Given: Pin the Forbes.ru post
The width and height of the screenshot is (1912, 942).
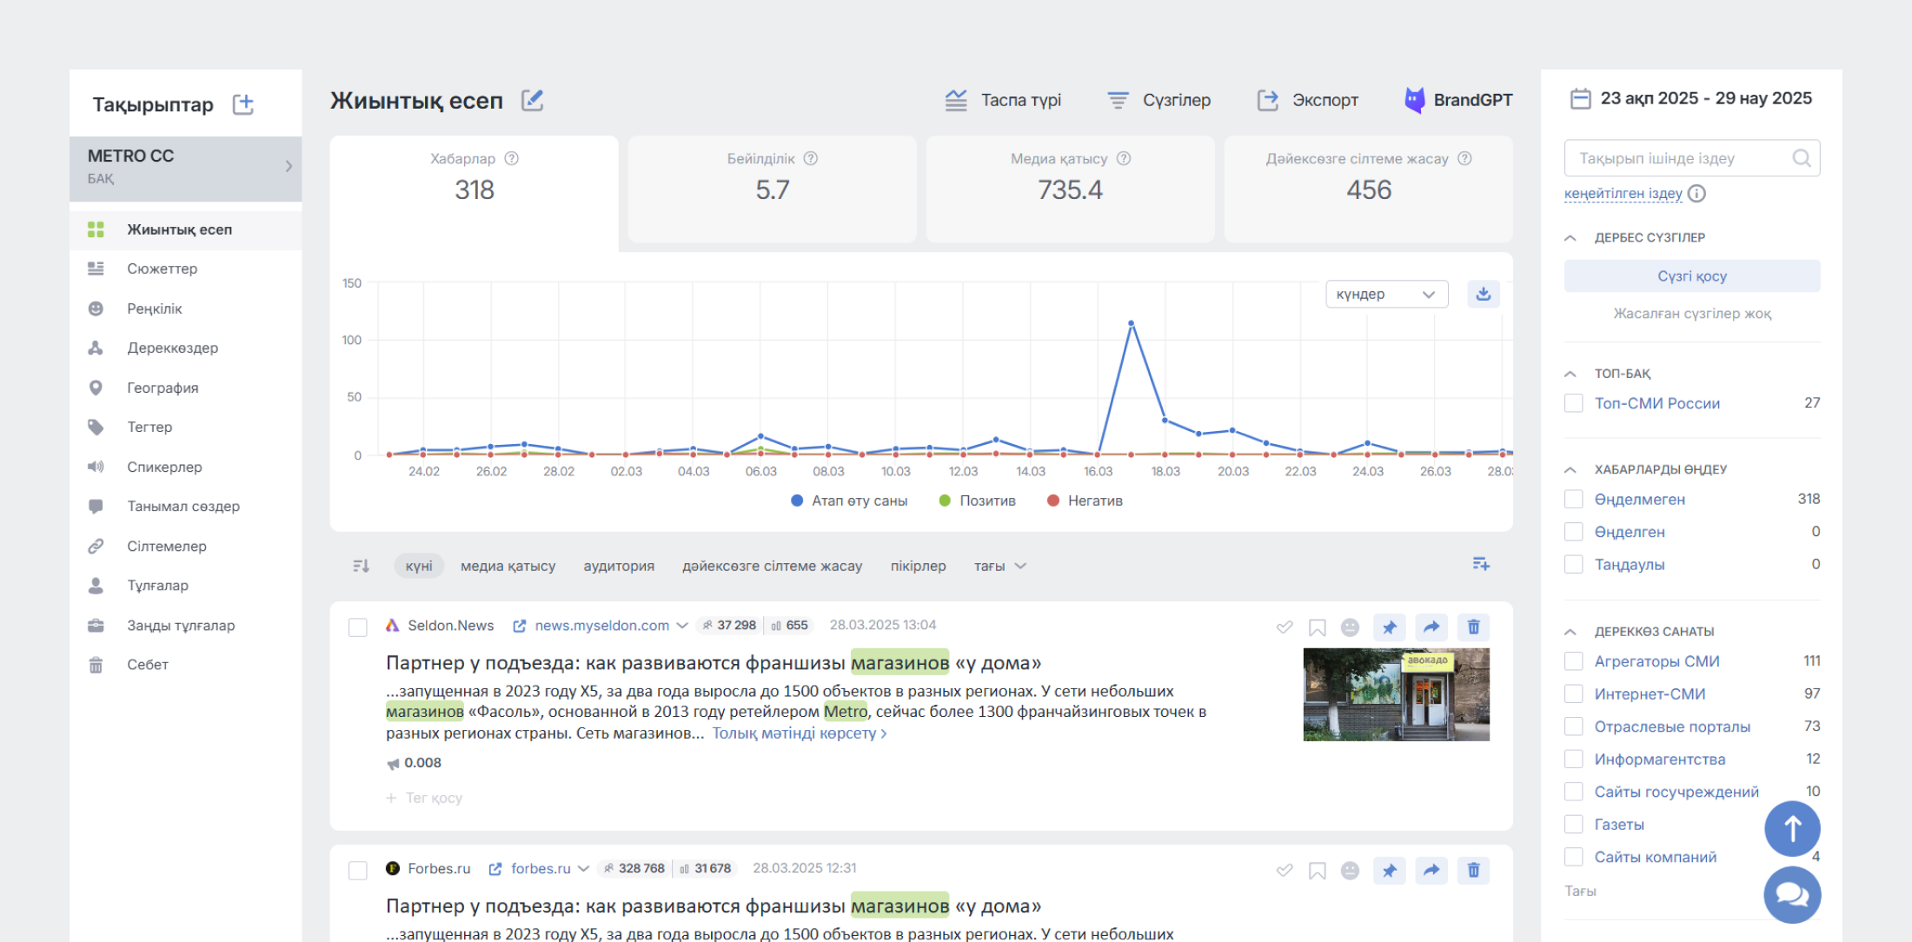Looking at the screenshot, I should pyautogui.click(x=1390, y=870).
